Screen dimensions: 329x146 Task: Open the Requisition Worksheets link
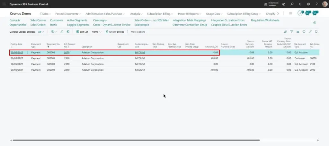(x=265, y=20)
